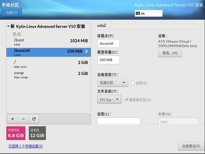Click the 手动分区 page title
205x154 pixels.
(10, 5)
